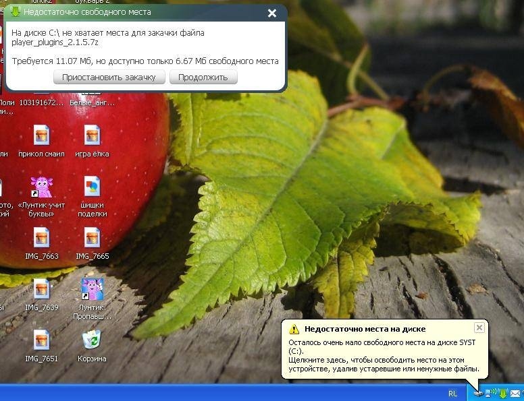This screenshot has width=524, height=401.
Task: Click the mail envelope tray icon
Action: pos(515,393)
